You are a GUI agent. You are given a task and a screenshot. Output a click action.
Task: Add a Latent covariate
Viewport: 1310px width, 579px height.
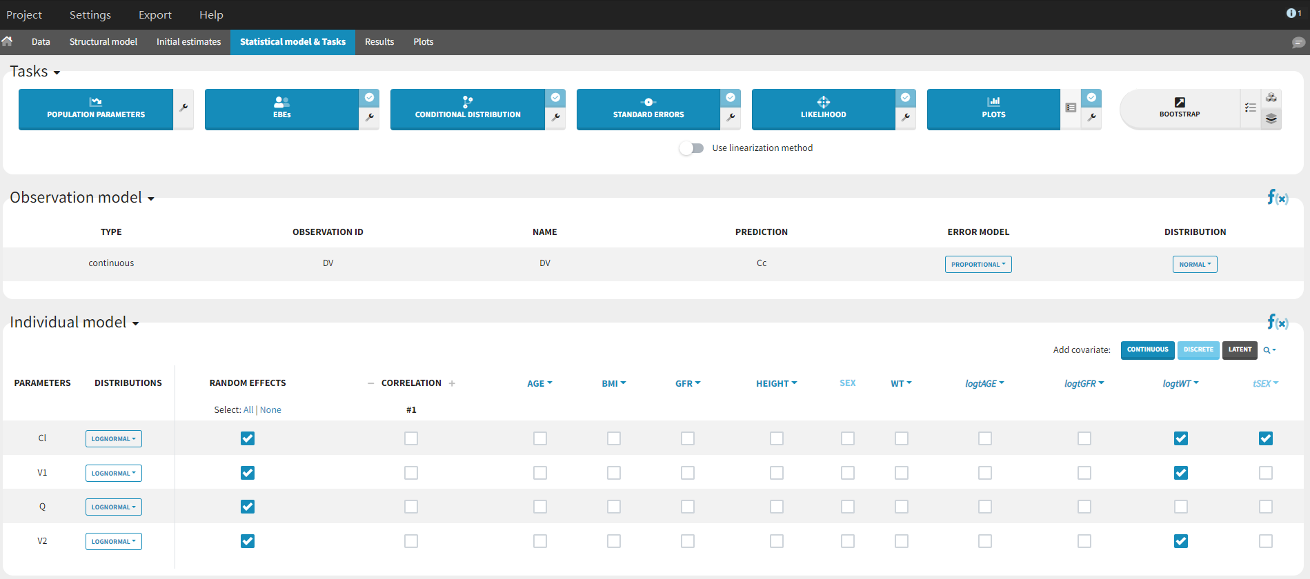pos(1240,350)
